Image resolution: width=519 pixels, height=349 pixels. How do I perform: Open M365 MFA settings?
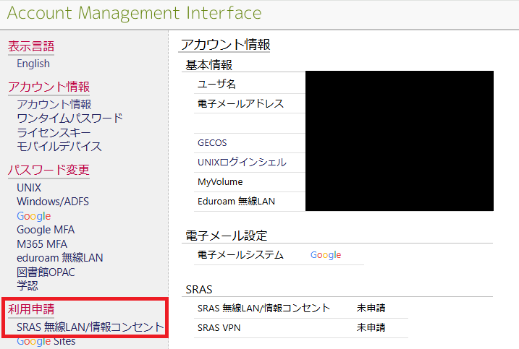click(x=41, y=244)
